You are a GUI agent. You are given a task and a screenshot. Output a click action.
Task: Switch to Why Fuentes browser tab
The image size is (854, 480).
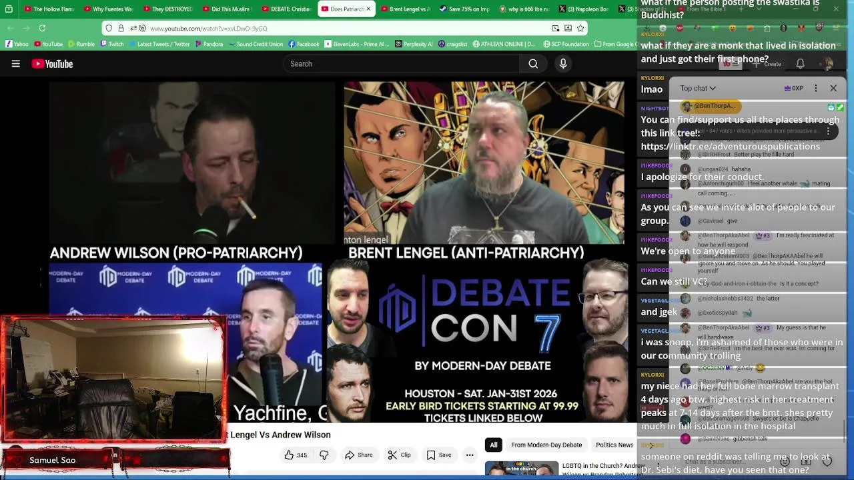[x=108, y=9]
